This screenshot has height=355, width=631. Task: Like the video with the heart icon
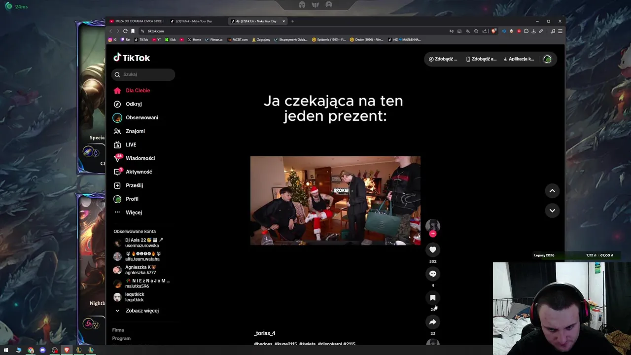pyautogui.click(x=433, y=250)
